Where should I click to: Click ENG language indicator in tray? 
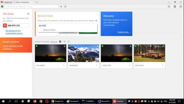point(166,101)
